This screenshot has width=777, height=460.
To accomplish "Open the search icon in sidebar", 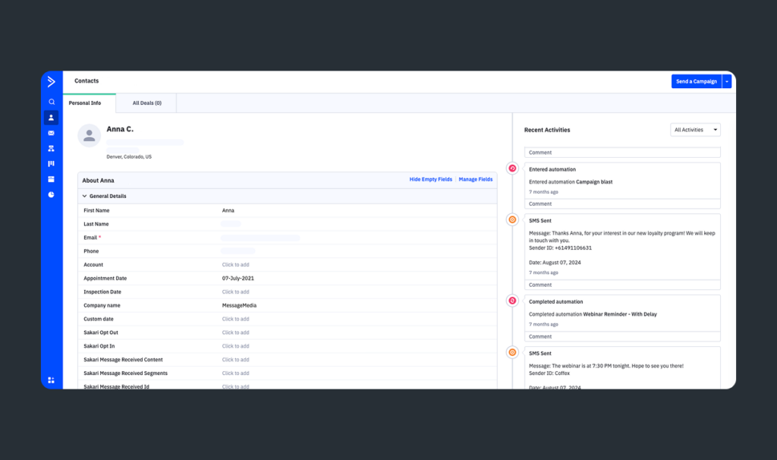I will point(51,102).
